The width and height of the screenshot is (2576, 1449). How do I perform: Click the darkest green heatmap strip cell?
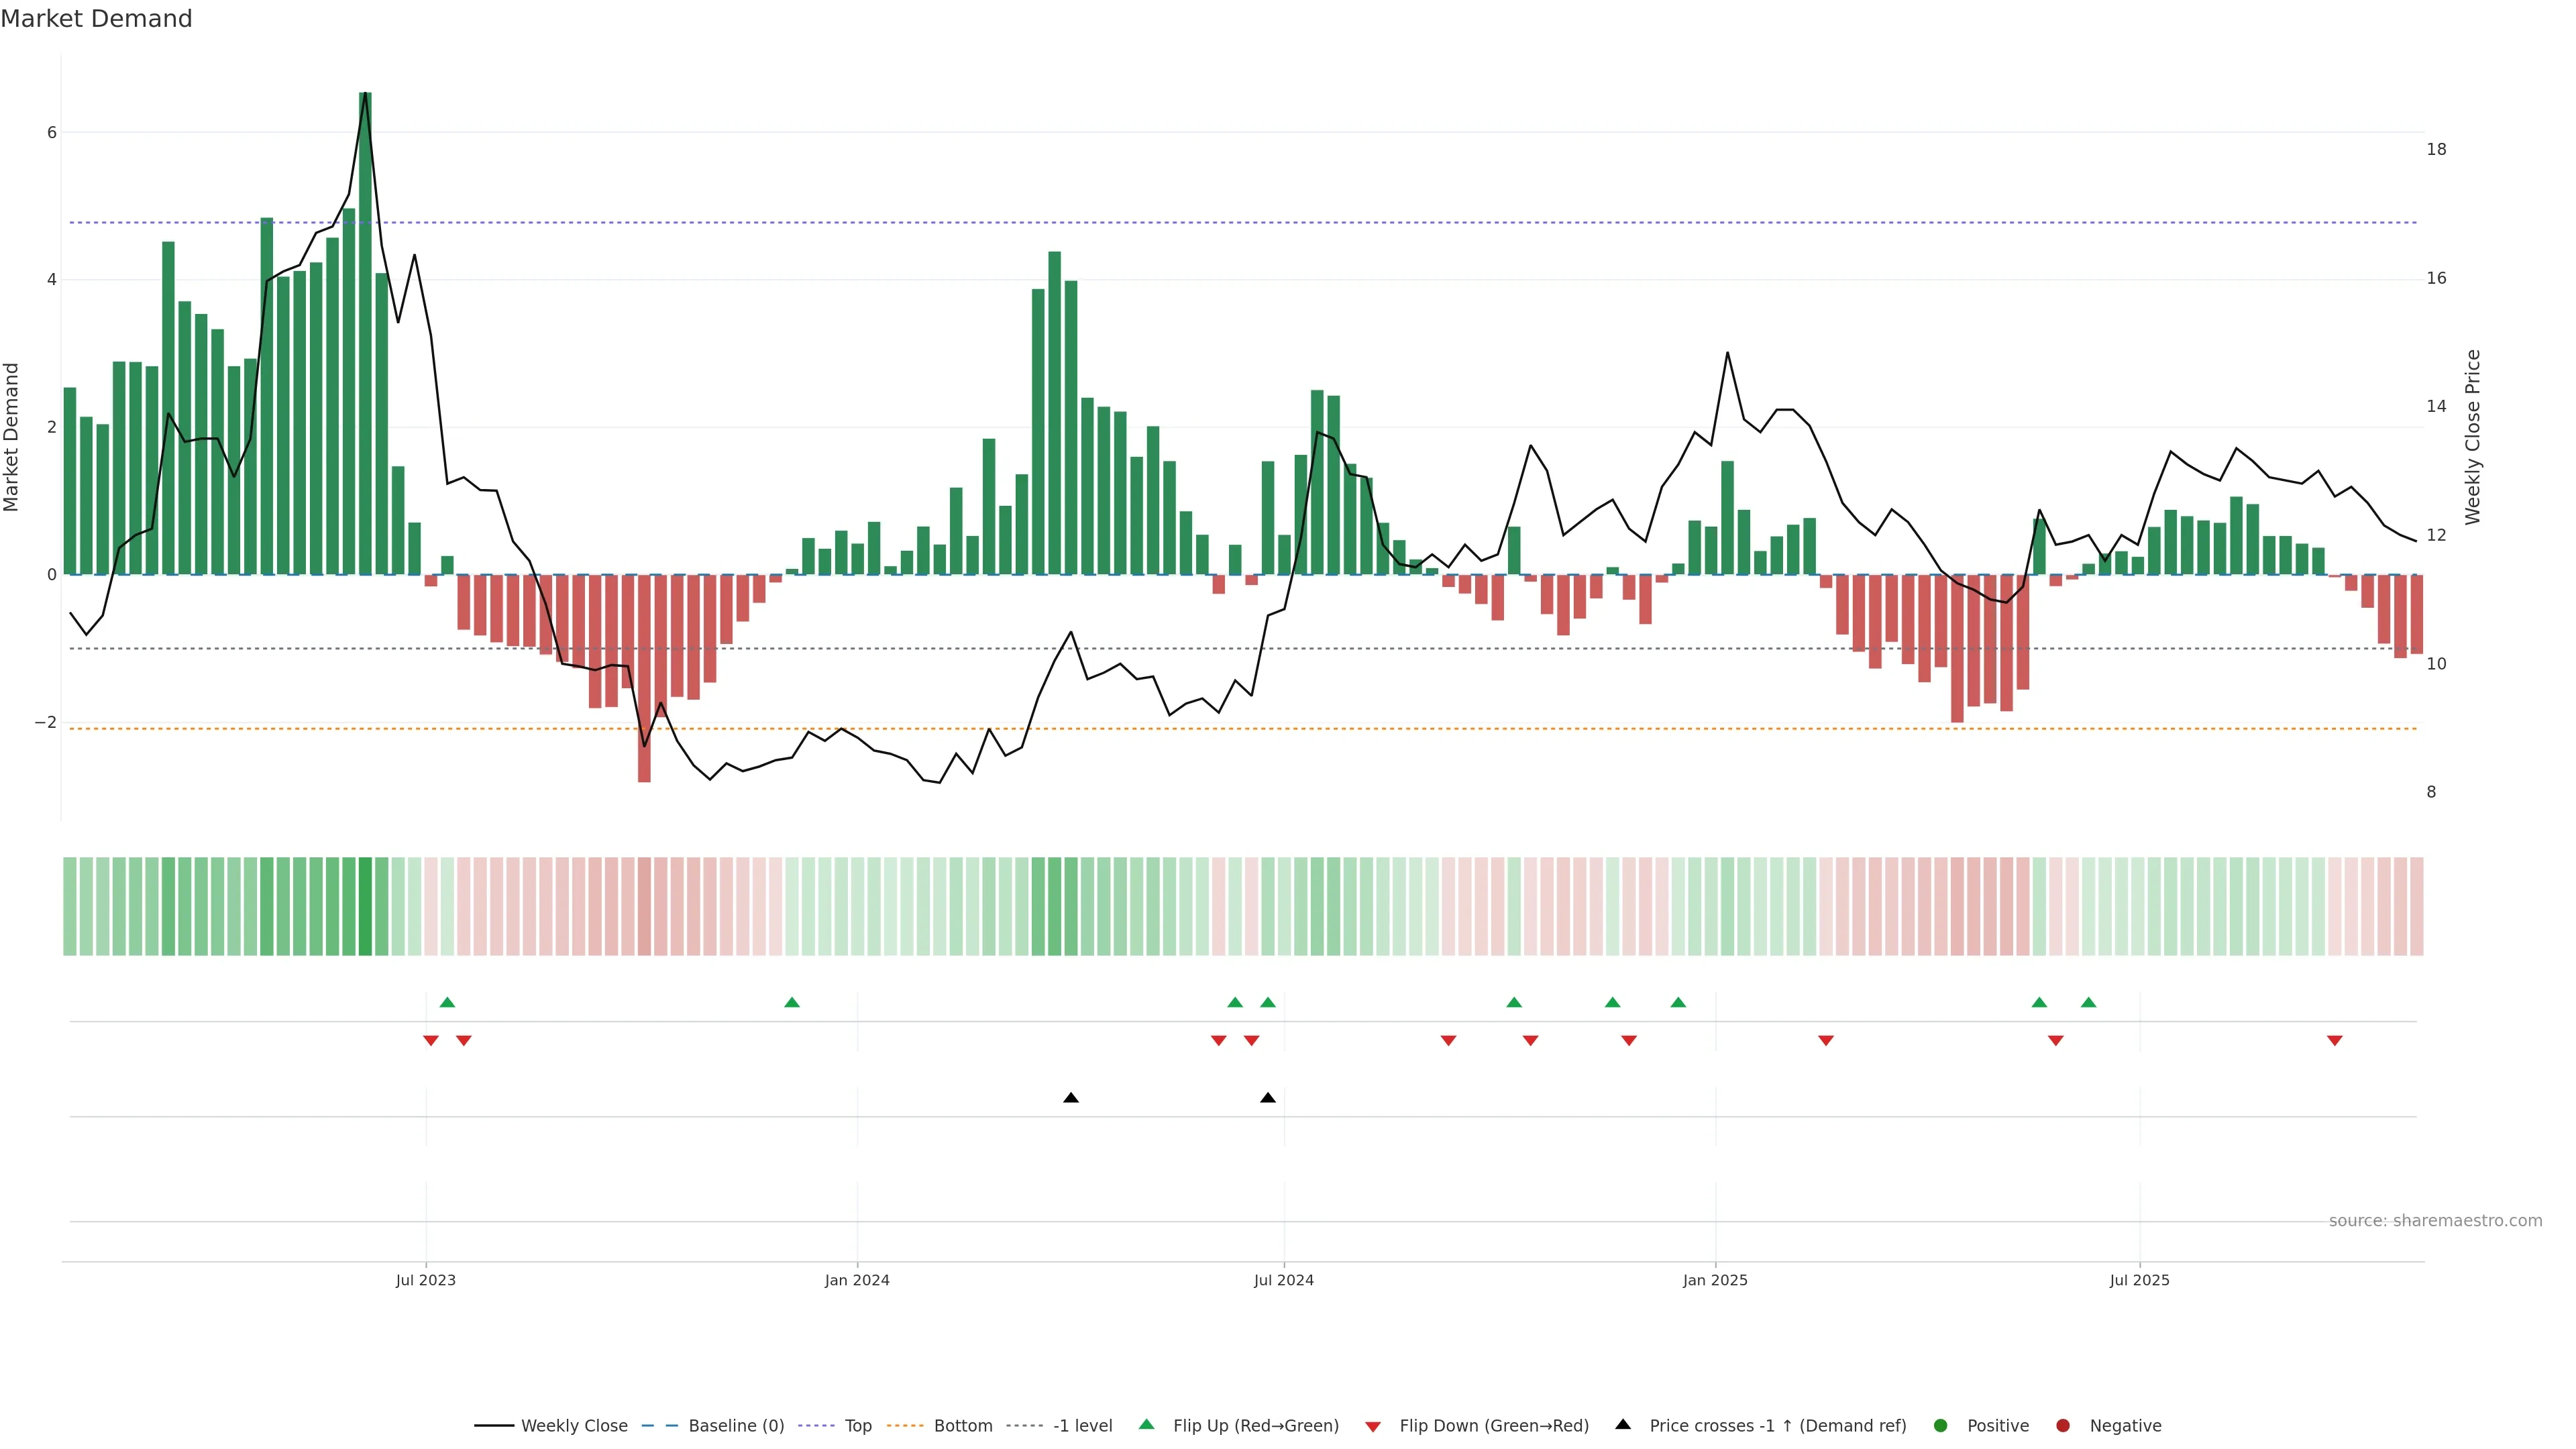(x=365, y=906)
